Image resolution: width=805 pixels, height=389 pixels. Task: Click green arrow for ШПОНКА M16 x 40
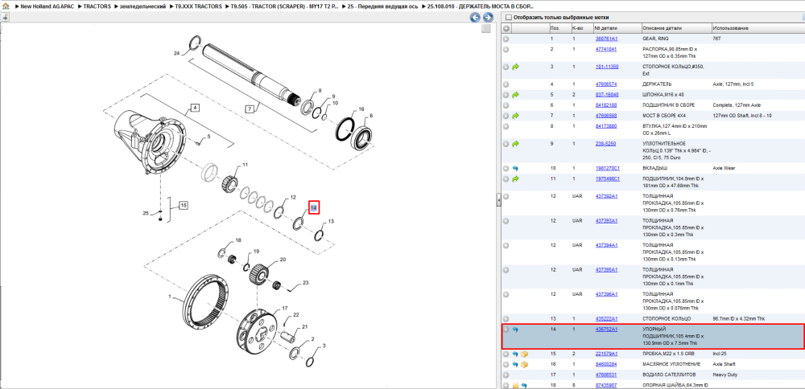pyautogui.click(x=515, y=95)
